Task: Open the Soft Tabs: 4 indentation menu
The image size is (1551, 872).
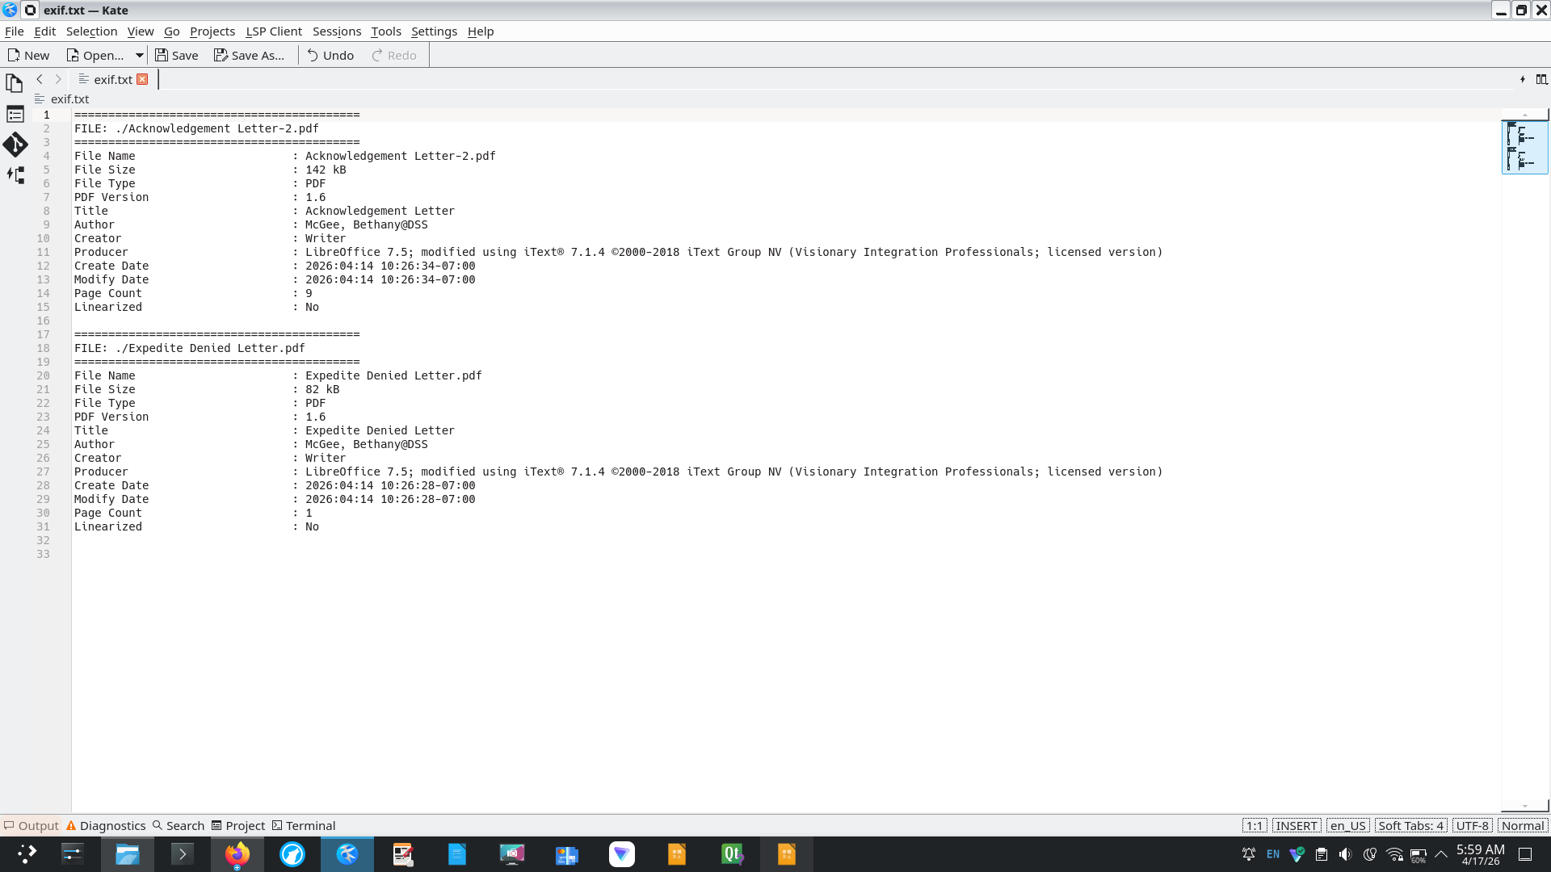Action: 1410,825
